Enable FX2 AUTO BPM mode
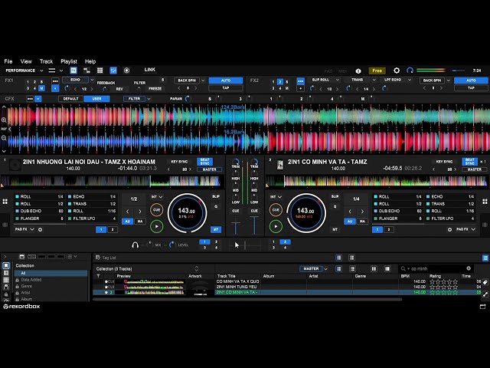The width and height of the screenshot is (490, 368). click(x=471, y=80)
